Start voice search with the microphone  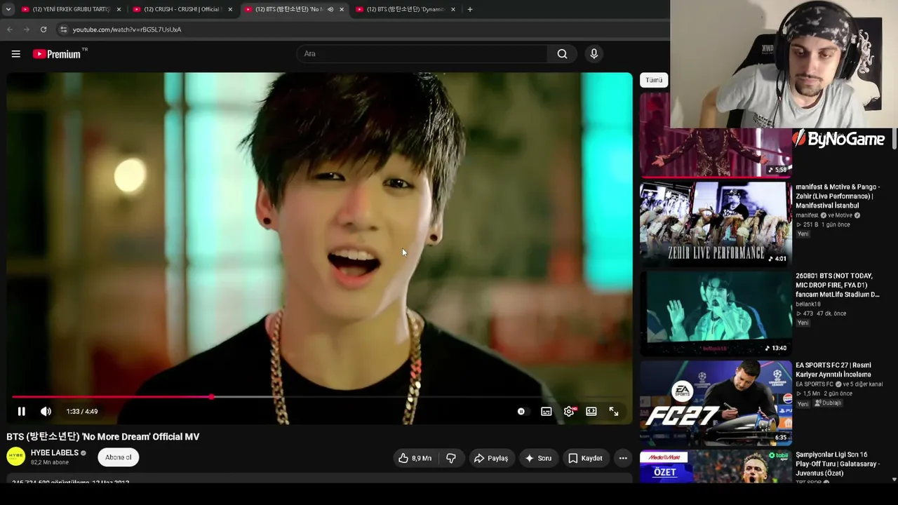click(594, 54)
